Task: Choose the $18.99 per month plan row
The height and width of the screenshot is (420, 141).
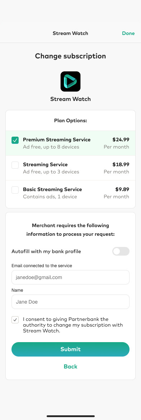Action: pos(70,168)
